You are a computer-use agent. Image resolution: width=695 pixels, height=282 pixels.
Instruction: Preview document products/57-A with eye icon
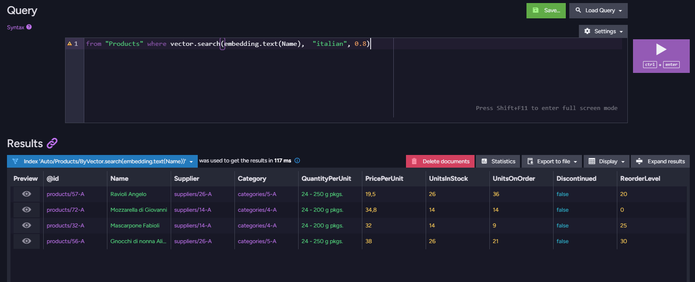[x=27, y=194]
